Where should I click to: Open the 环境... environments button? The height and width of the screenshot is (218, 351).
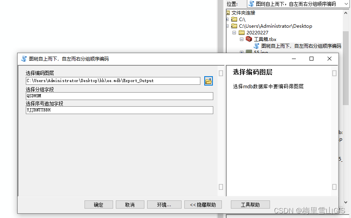pyautogui.click(x=164, y=205)
